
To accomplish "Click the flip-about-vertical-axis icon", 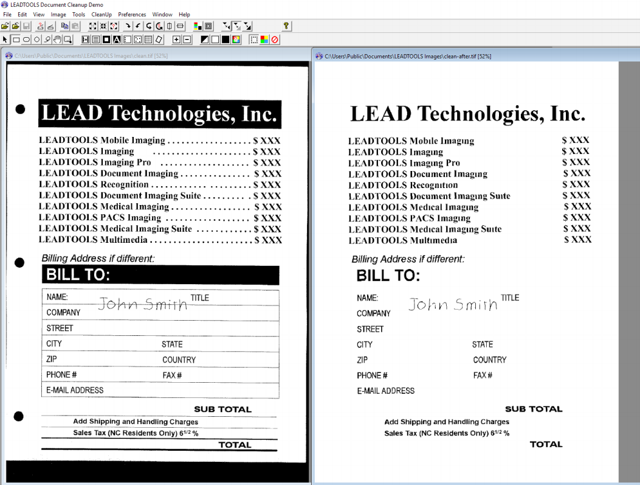I will coord(170,26).
